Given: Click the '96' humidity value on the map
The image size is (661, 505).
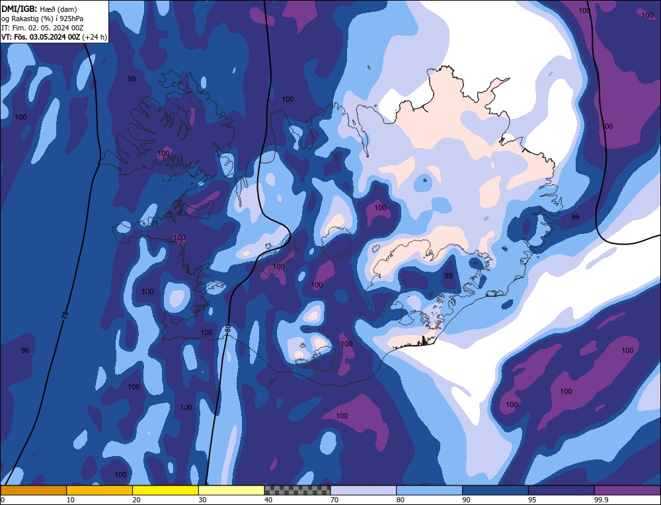Looking at the screenshot, I should coord(25,350).
